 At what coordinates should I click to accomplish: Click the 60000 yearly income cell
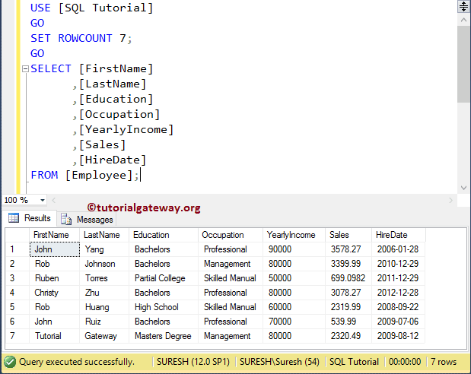294,307
